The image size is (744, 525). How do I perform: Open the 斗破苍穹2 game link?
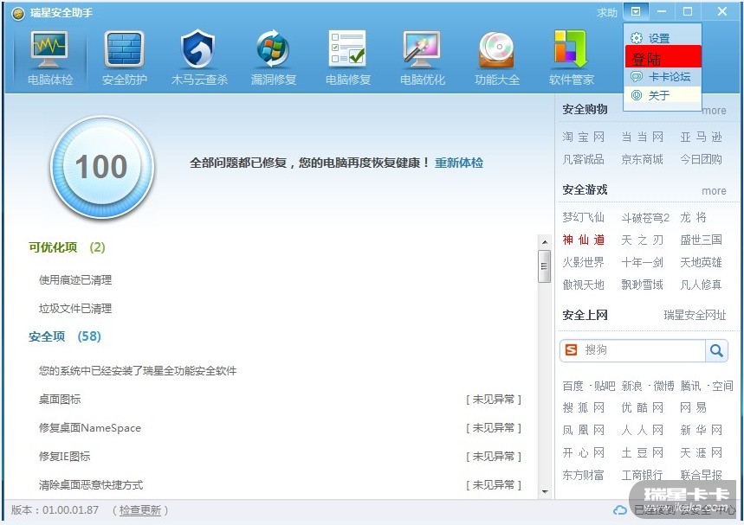click(x=645, y=217)
